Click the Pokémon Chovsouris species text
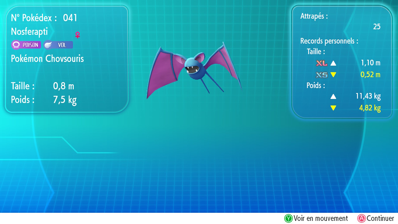The width and height of the screenshot is (398, 224). (47, 58)
